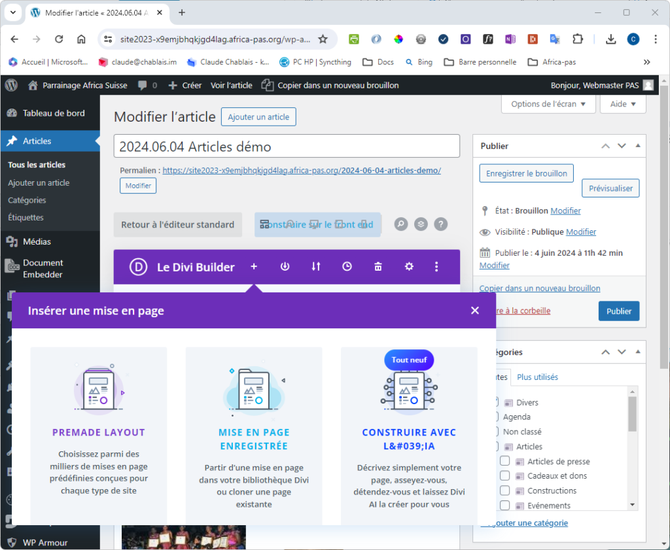670x550 pixels.
Task: Click the Divi trash clear layout icon
Action: (378, 266)
